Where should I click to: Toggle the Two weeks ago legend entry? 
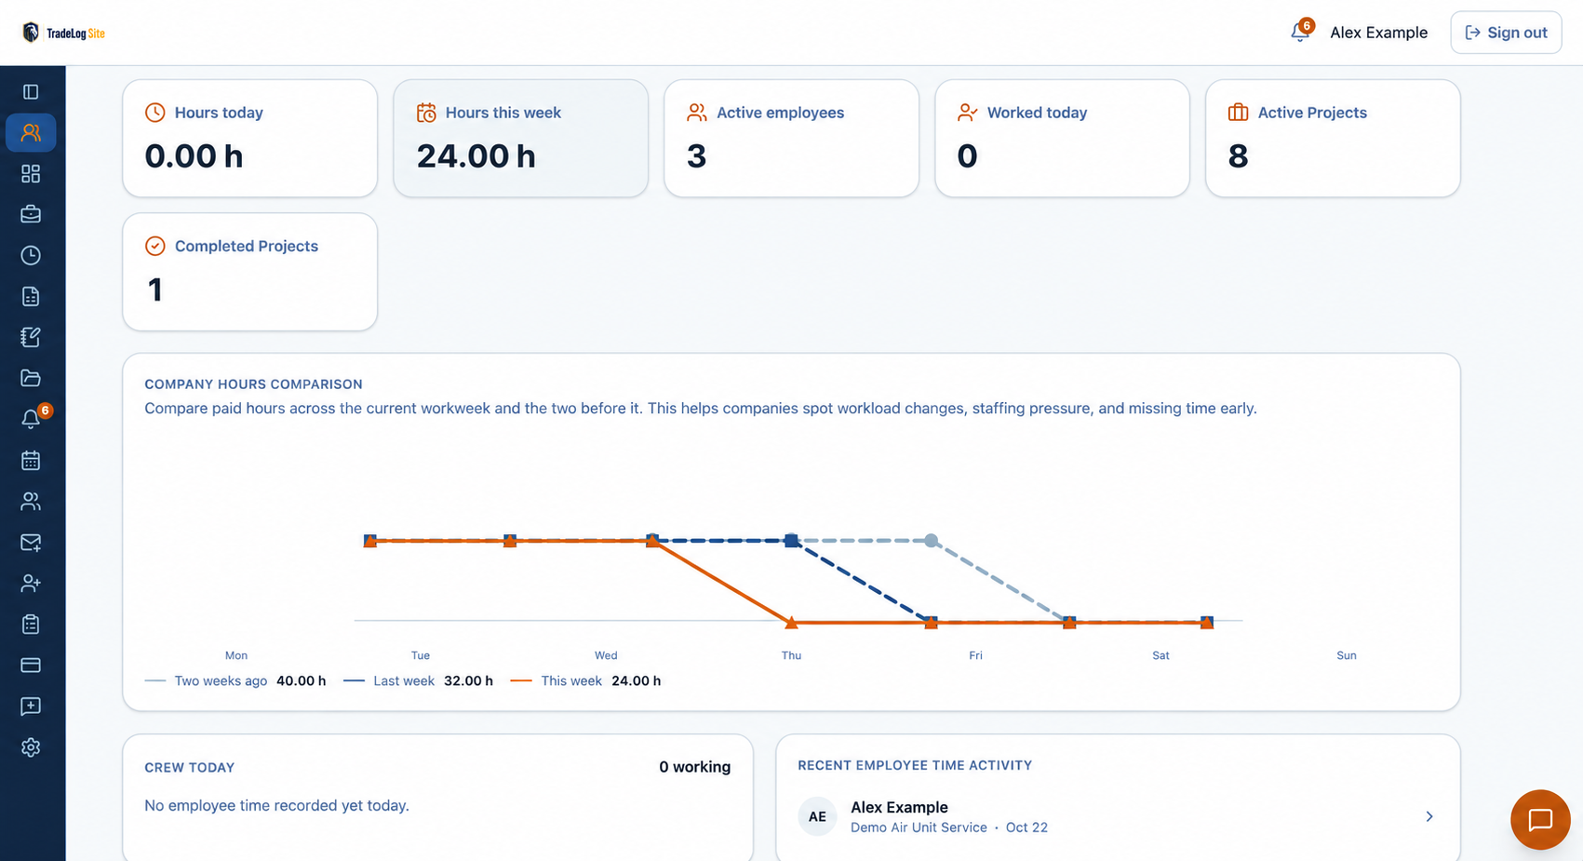click(235, 680)
